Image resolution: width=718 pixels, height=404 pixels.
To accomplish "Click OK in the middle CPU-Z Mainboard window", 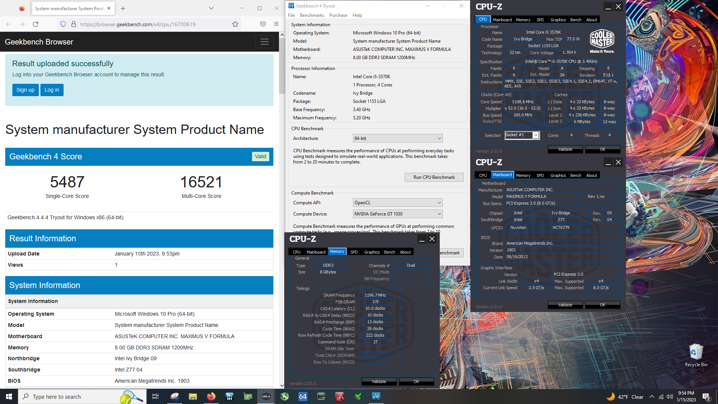I will coord(602,305).
